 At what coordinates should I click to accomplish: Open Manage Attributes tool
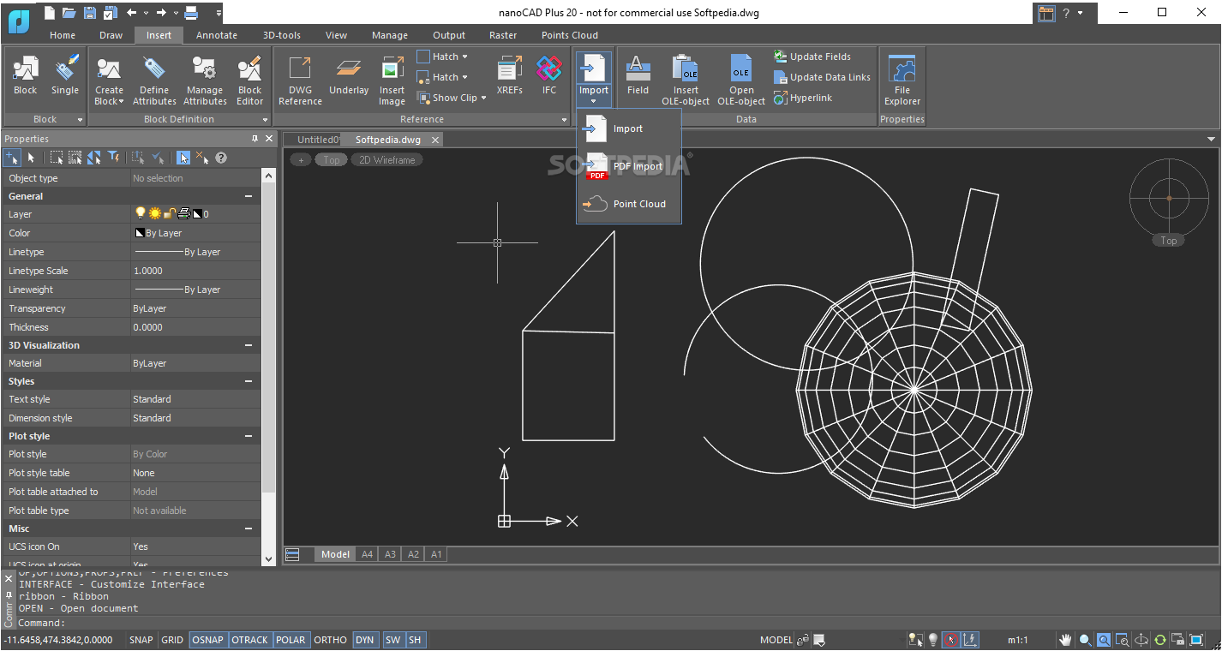click(x=205, y=81)
